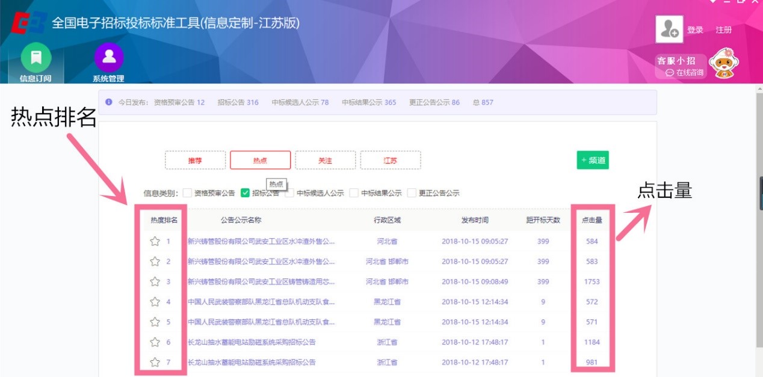Image resolution: width=763 pixels, height=377 pixels.
Task: Star the rank 1 hot announcement
Action: (153, 242)
